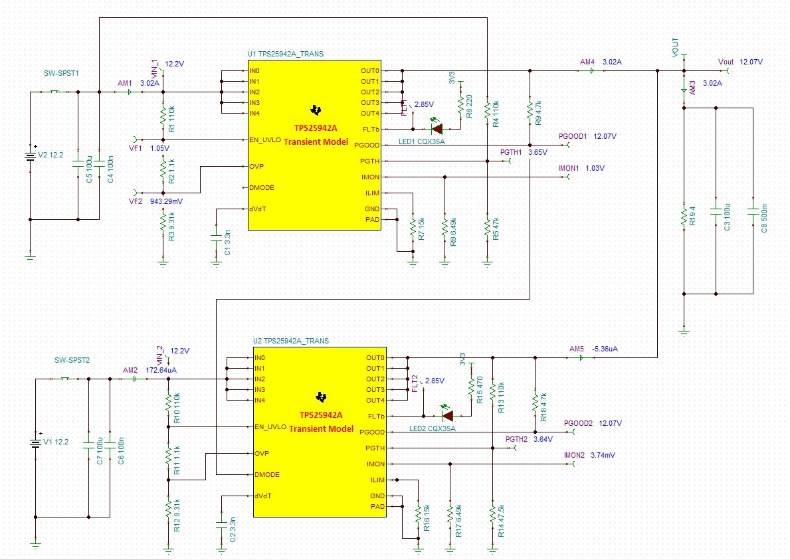Image resolution: width=790 pixels, height=560 pixels.
Task: Pick the AM4 ammeter arrow
Action: pos(593,71)
